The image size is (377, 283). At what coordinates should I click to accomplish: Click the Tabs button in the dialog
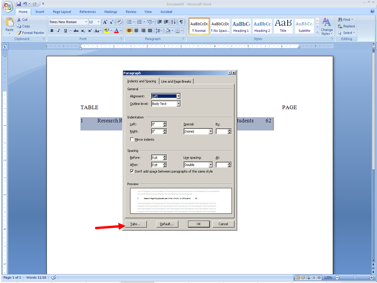[135, 224]
